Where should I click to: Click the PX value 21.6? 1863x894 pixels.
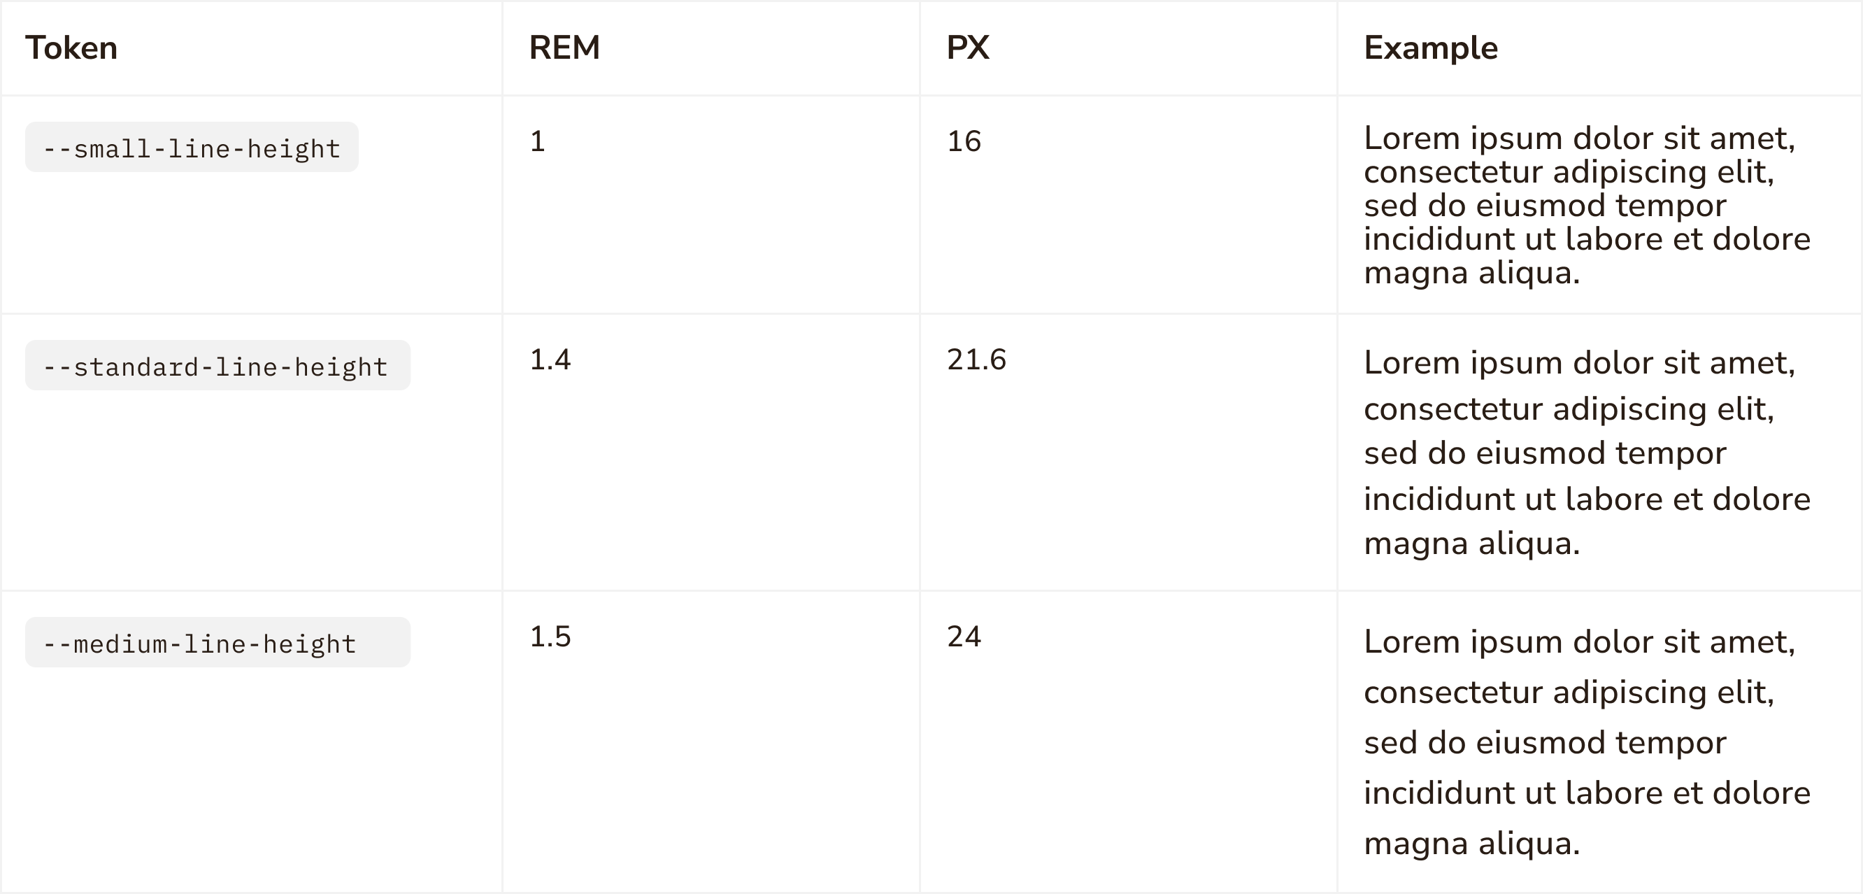(976, 360)
